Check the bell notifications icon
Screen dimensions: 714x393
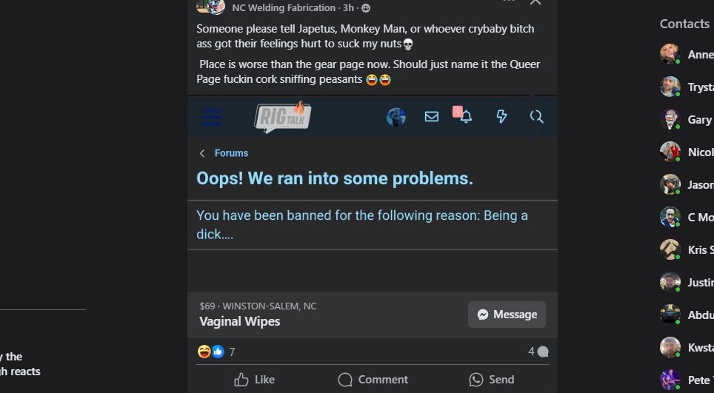click(x=465, y=117)
